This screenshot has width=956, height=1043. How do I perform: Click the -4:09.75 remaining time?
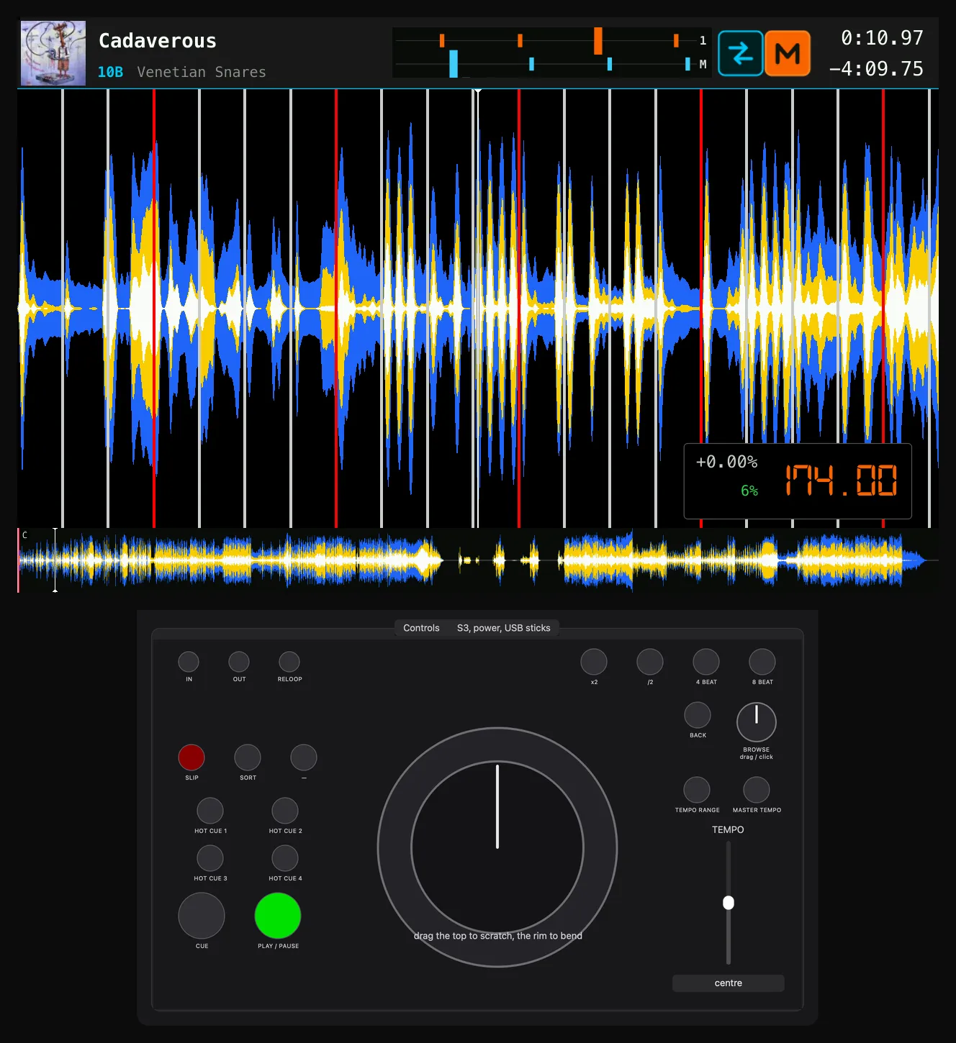tap(876, 69)
